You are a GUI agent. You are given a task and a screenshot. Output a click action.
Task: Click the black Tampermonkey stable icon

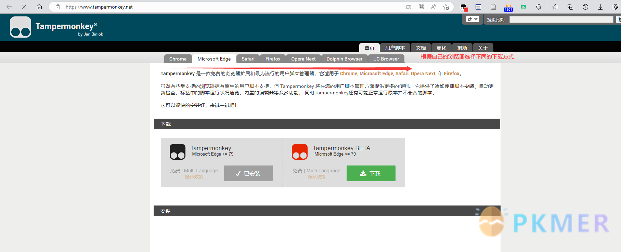click(178, 152)
